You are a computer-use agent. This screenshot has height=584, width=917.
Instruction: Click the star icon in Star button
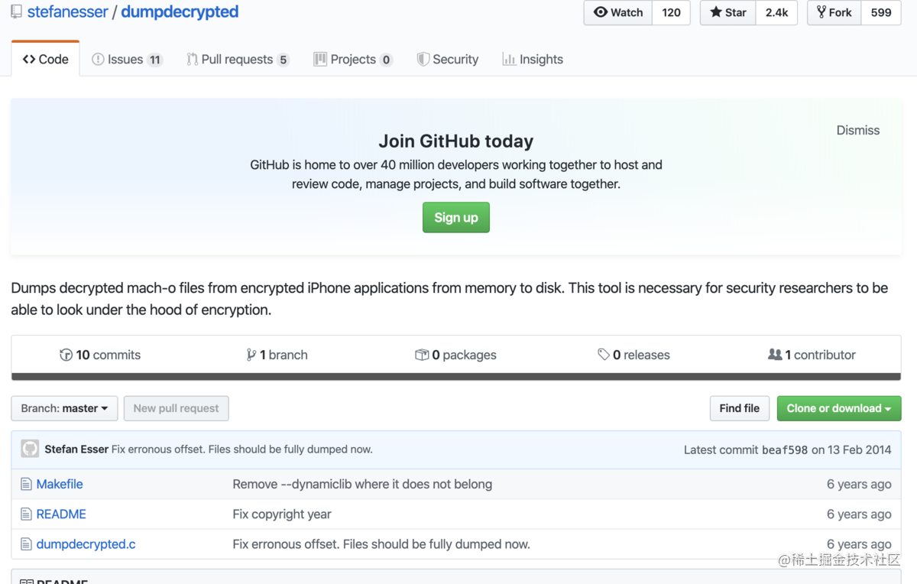[715, 12]
